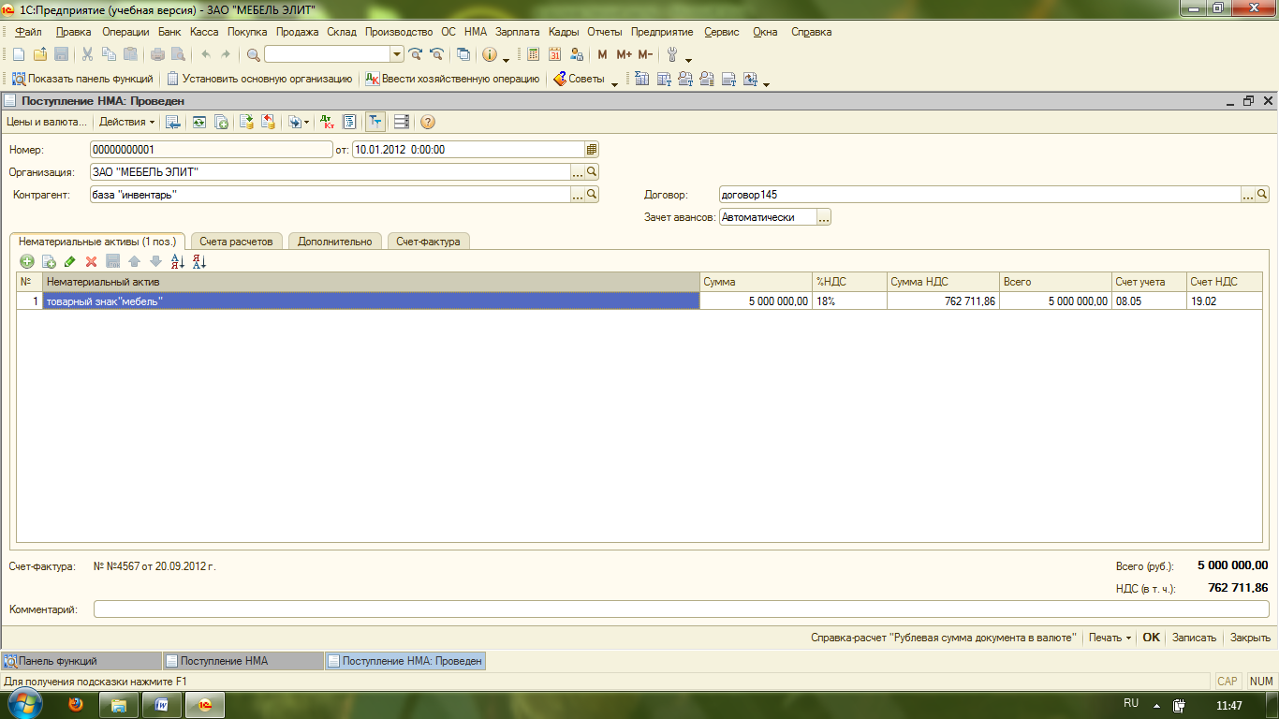Click the Счет учета cell 08.05

point(1149,301)
